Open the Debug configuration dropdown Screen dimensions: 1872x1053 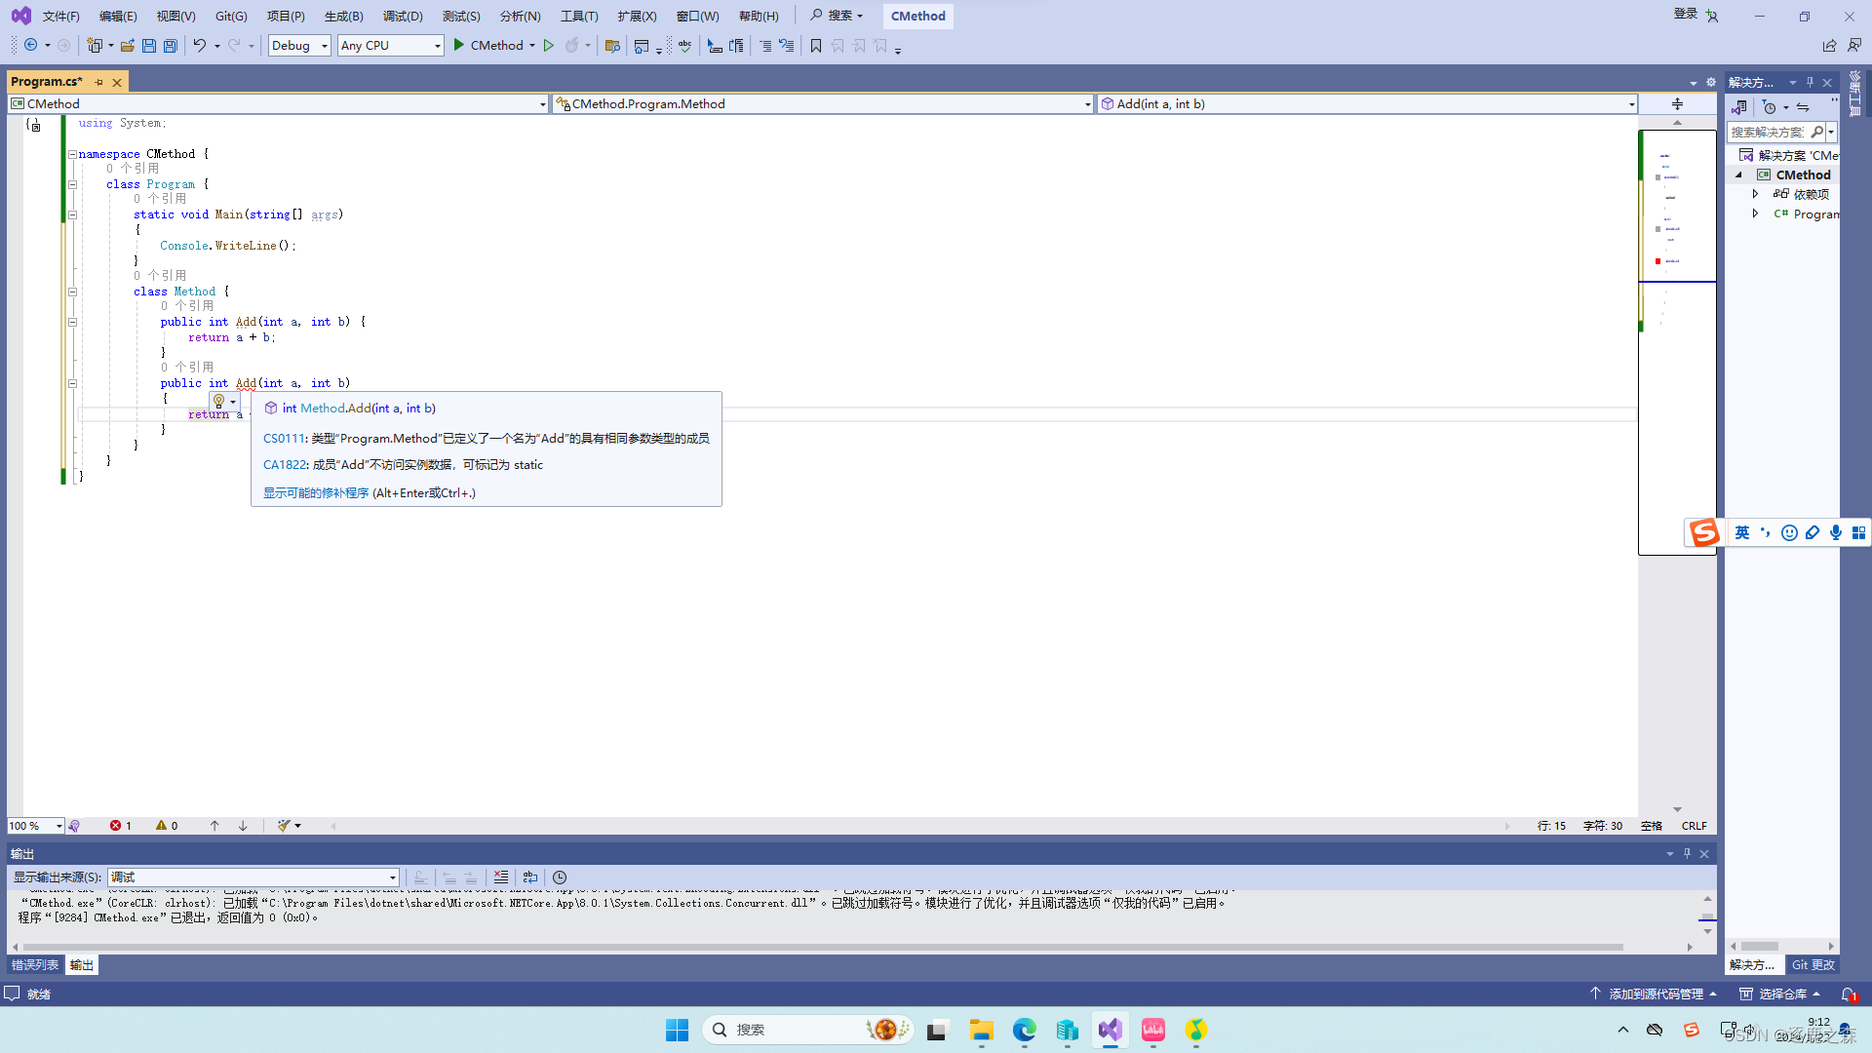(x=299, y=46)
